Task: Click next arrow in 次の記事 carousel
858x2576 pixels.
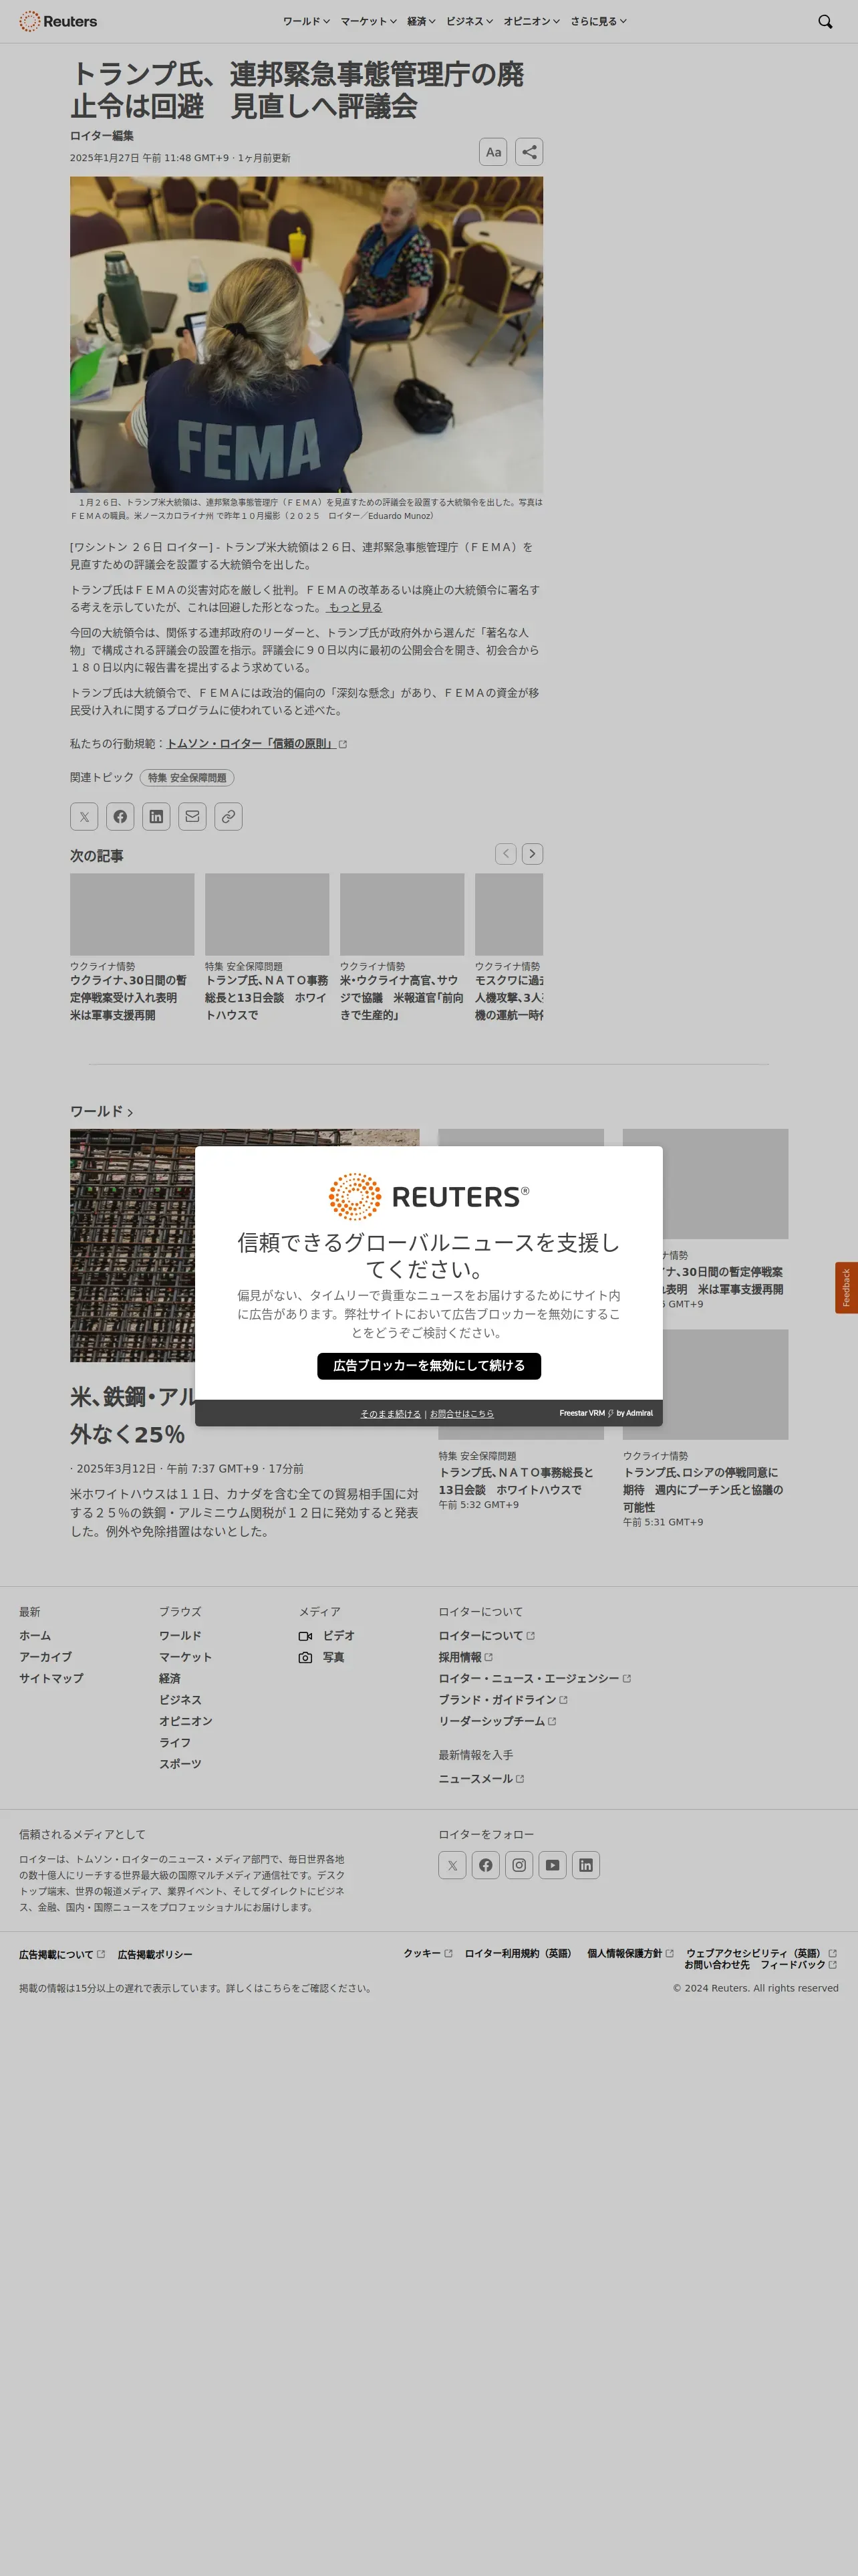Action: [533, 854]
